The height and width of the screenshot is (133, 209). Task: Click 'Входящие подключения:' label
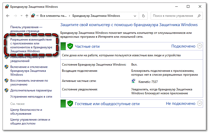(80, 71)
